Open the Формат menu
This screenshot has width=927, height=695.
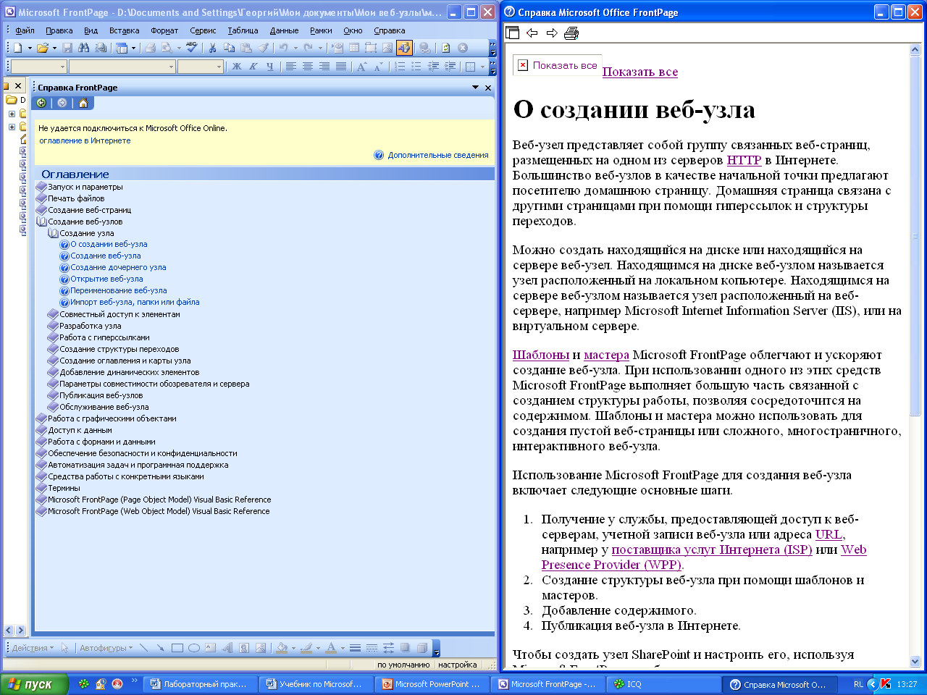click(164, 30)
